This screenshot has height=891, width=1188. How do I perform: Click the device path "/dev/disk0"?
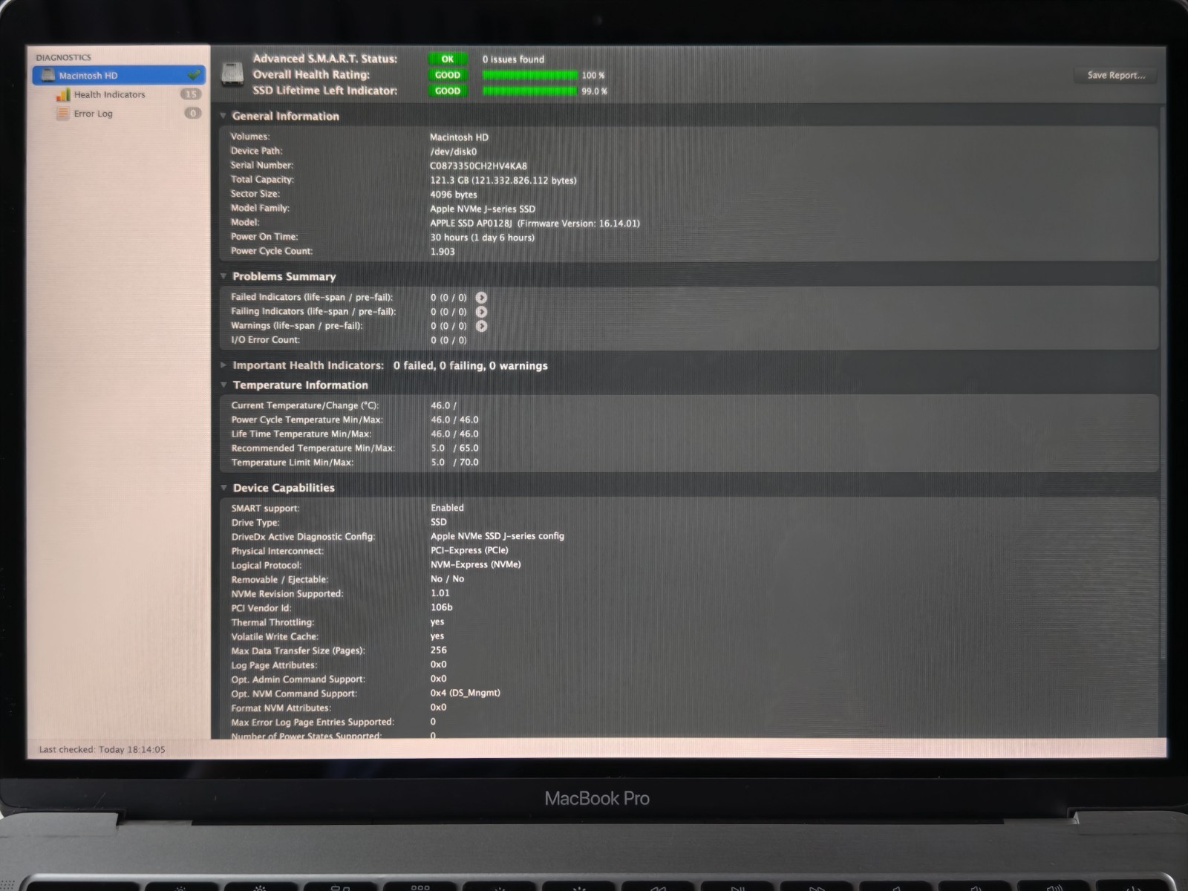(x=453, y=151)
